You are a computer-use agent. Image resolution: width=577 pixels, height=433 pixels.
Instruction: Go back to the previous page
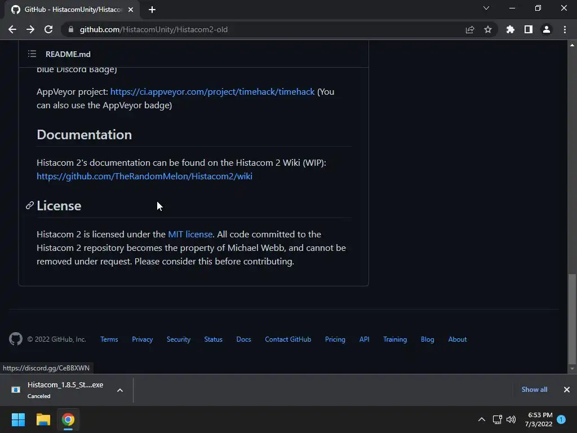pos(12,29)
